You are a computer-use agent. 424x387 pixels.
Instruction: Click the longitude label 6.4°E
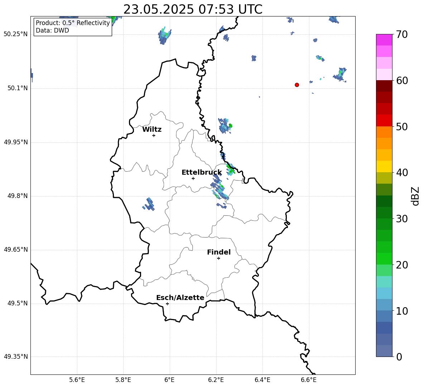click(x=262, y=380)
